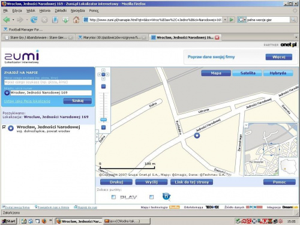Click the search magnifier in the search box
300x225 pixels.
pyautogui.click(x=293, y=20)
